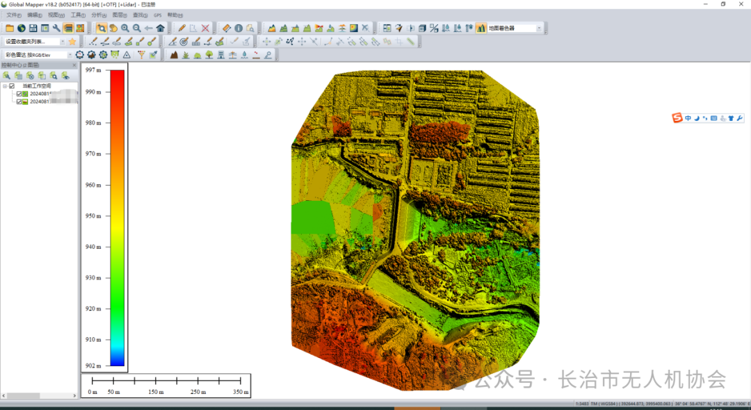
Task: Click the globe online data icon
Action: coord(21,28)
